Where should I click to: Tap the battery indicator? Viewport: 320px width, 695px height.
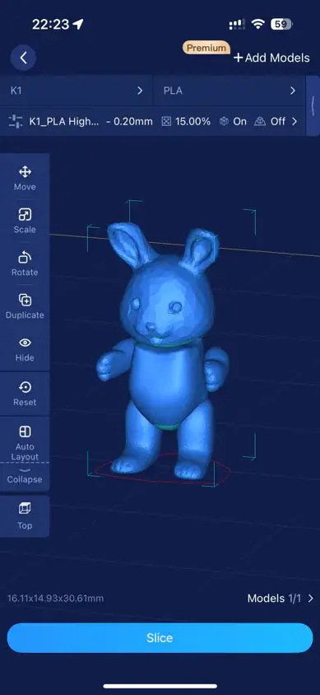click(281, 25)
